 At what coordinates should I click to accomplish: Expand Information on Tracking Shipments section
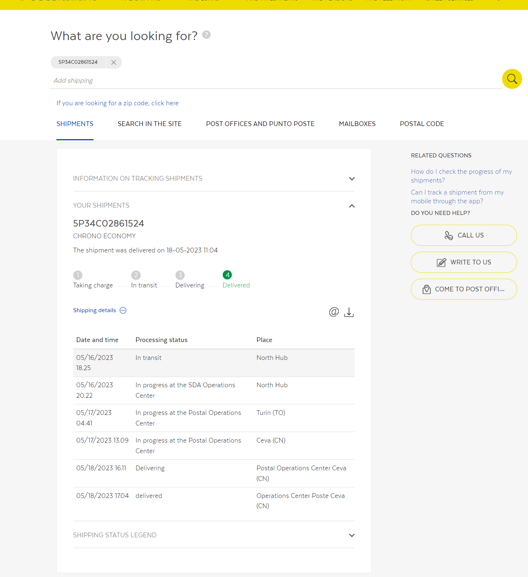point(352,178)
